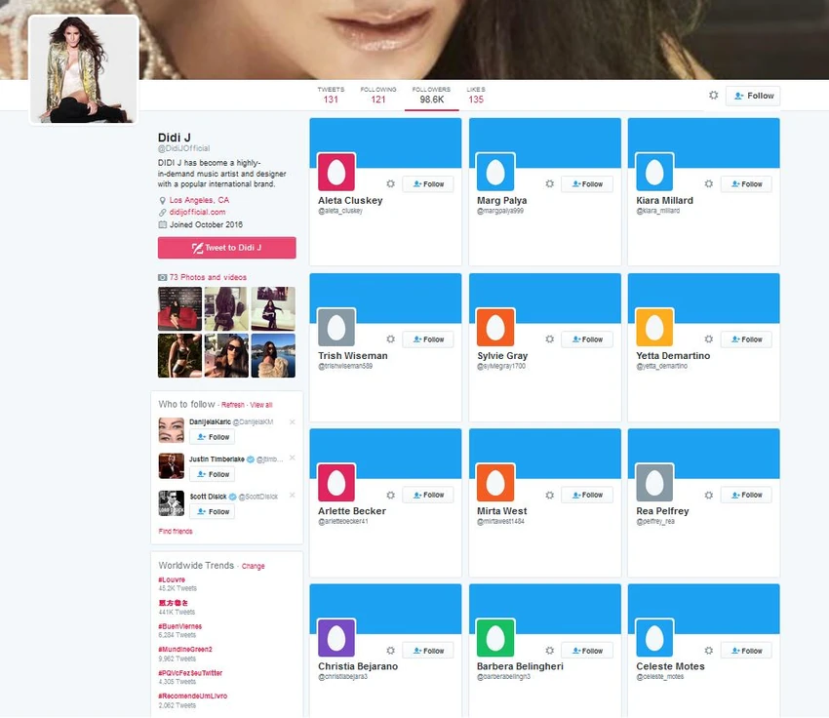Viewport: 829px width, 718px height.
Task: Click the #Louvre trending hashtag
Action: (172, 579)
